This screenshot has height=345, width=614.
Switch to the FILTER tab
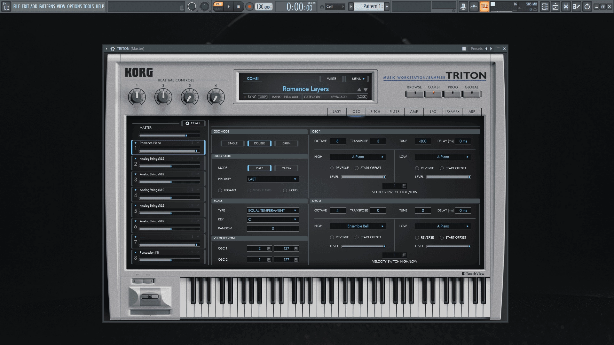click(394, 111)
